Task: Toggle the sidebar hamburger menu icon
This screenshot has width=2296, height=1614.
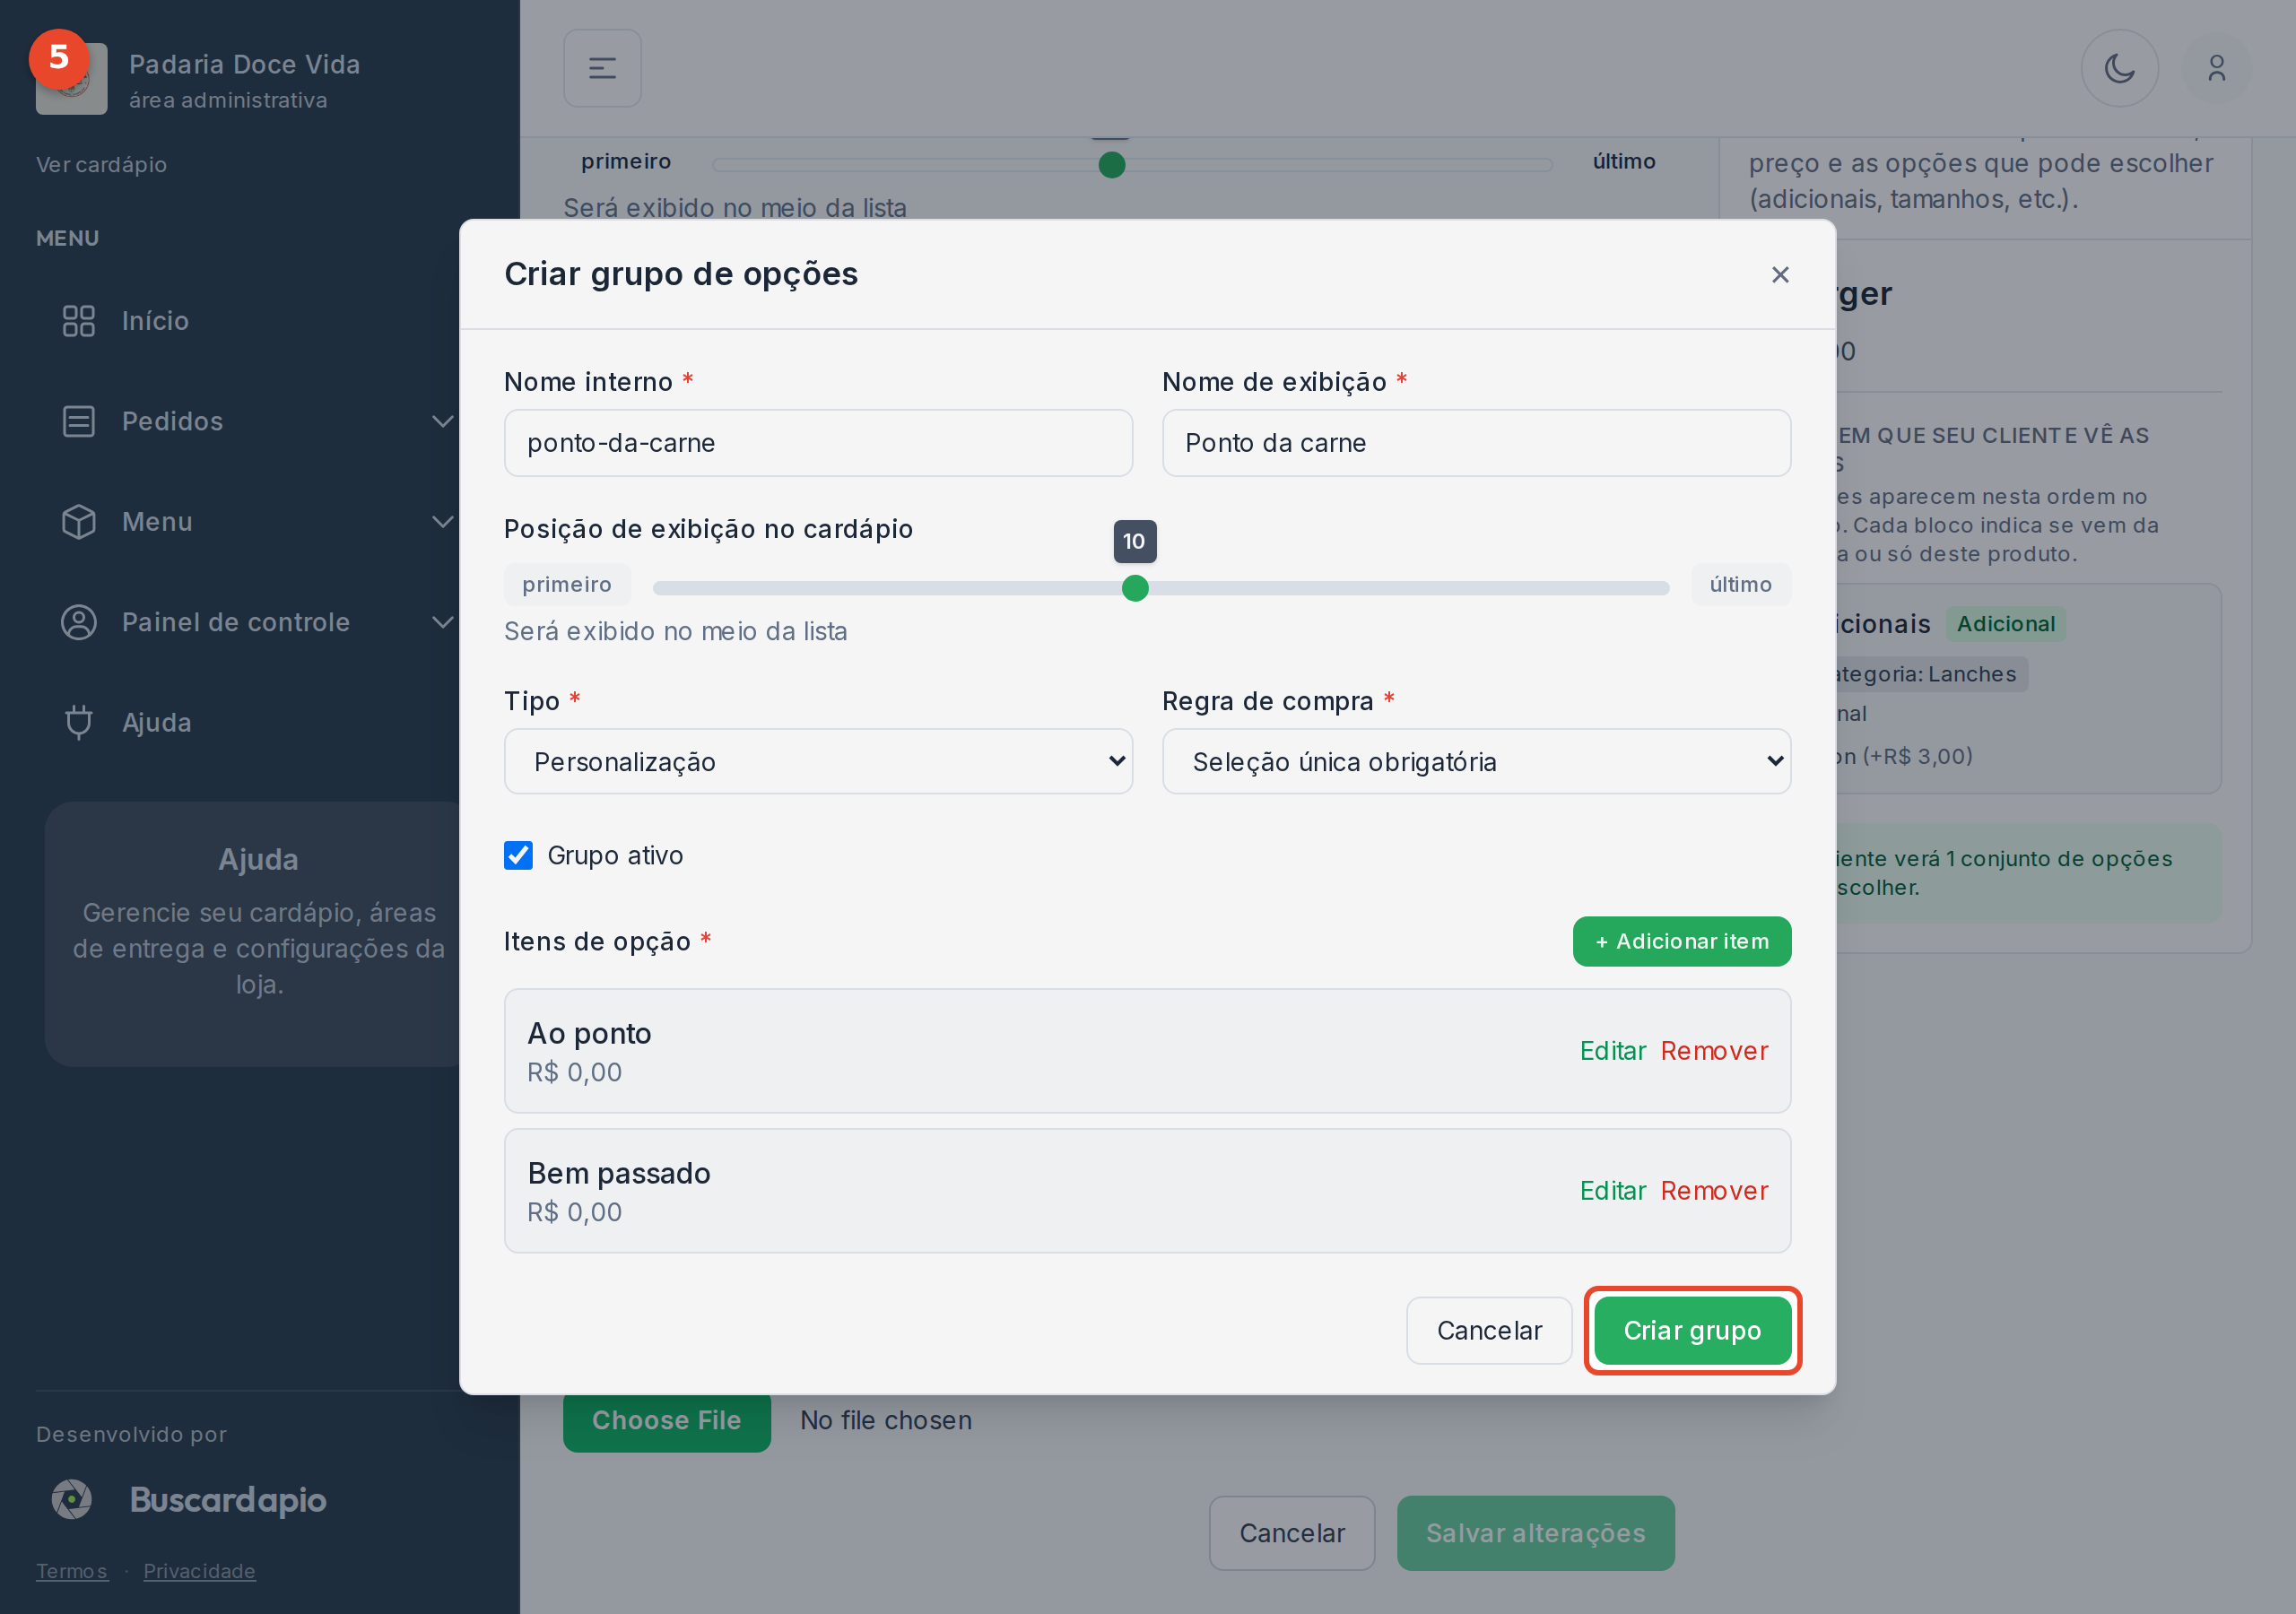Action: pos(602,68)
